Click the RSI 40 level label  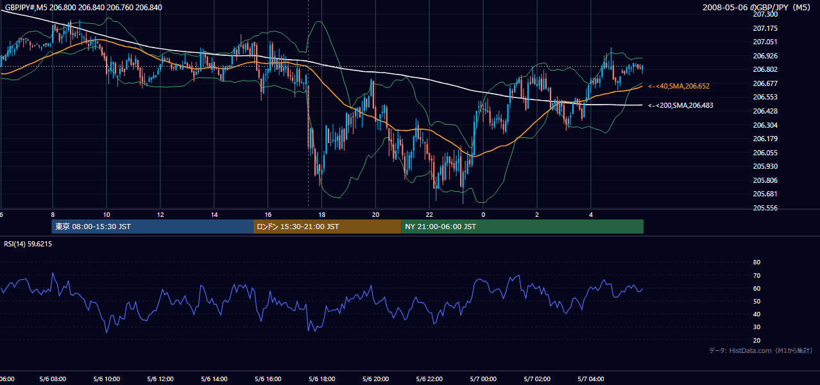[x=756, y=314]
